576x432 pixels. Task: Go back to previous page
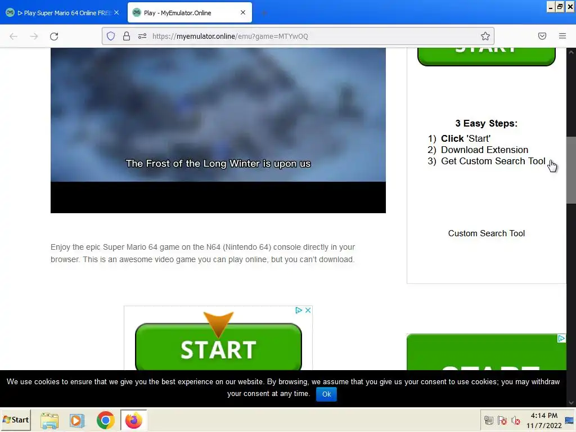(x=13, y=37)
